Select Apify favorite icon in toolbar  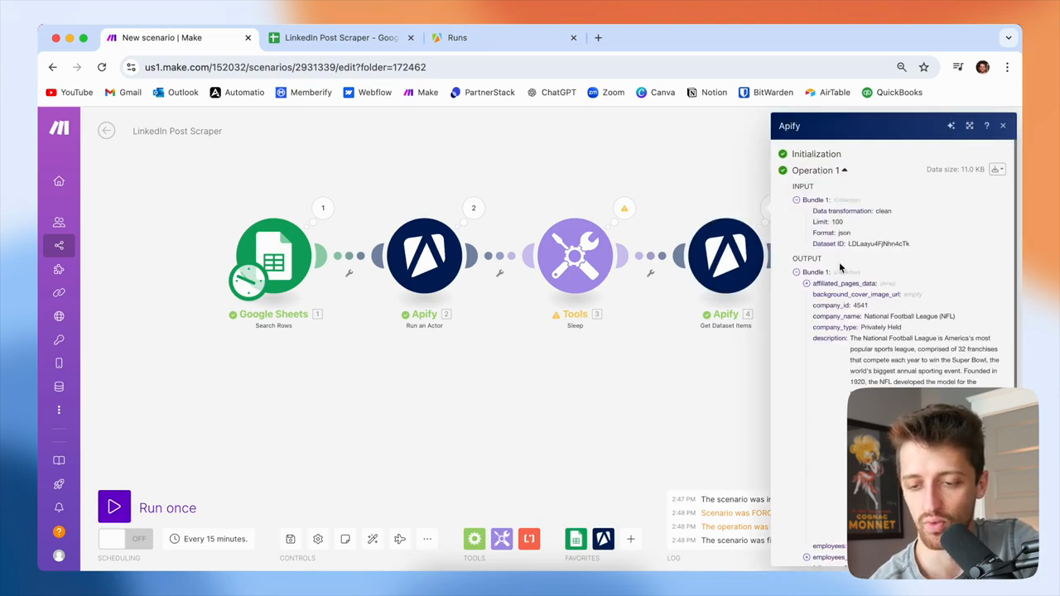coord(603,539)
